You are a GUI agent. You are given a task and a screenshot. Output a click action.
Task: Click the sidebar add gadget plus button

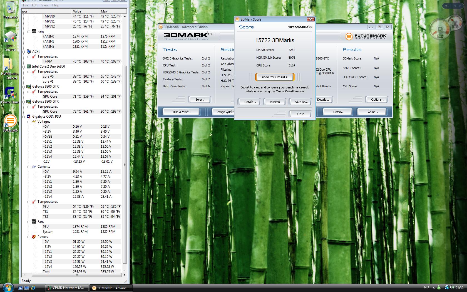point(446,6)
